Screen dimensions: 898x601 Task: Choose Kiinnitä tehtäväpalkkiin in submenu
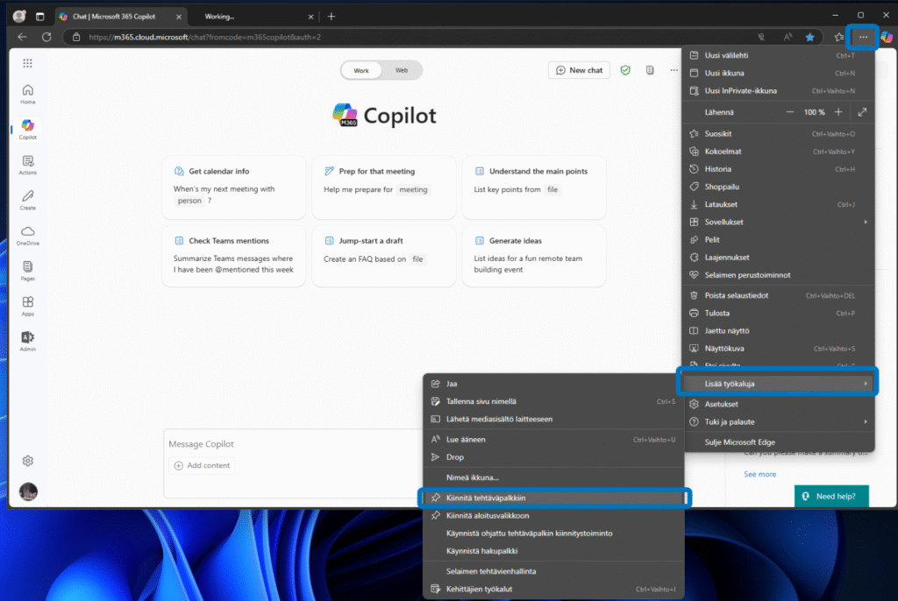[554, 498]
